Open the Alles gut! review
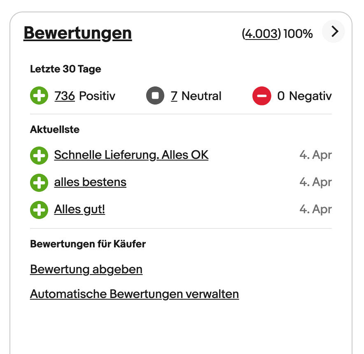 [x=79, y=210]
